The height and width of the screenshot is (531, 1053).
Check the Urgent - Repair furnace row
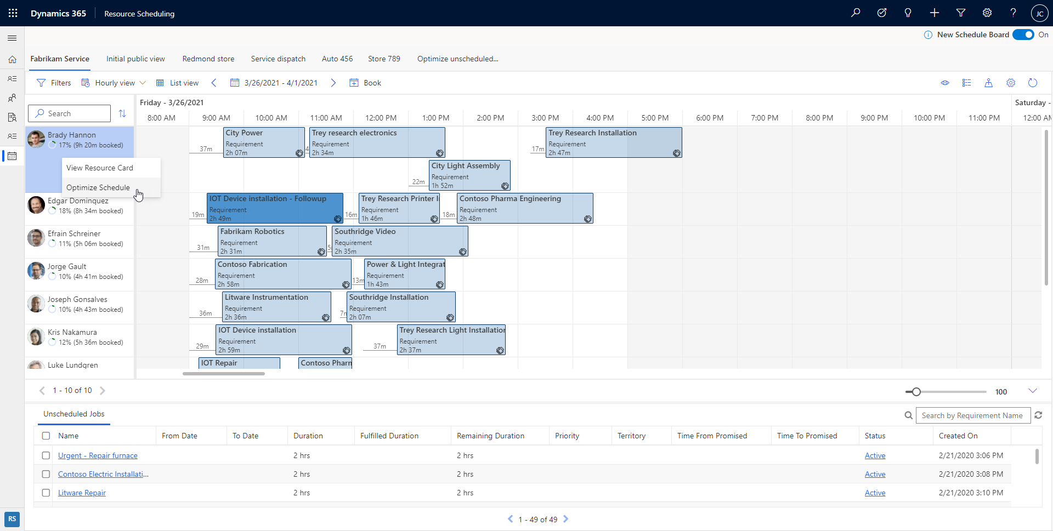pyautogui.click(x=46, y=455)
